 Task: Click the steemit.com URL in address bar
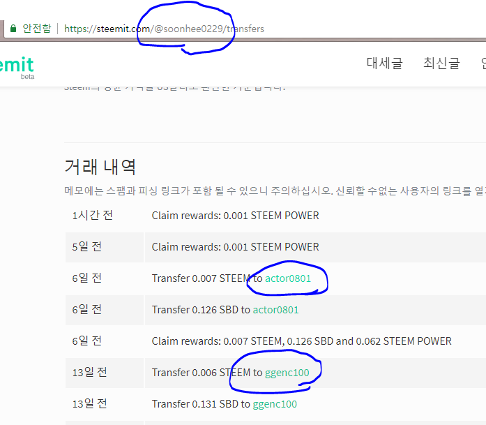point(164,29)
